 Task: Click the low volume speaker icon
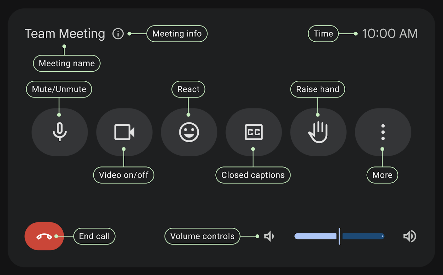point(269,236)
